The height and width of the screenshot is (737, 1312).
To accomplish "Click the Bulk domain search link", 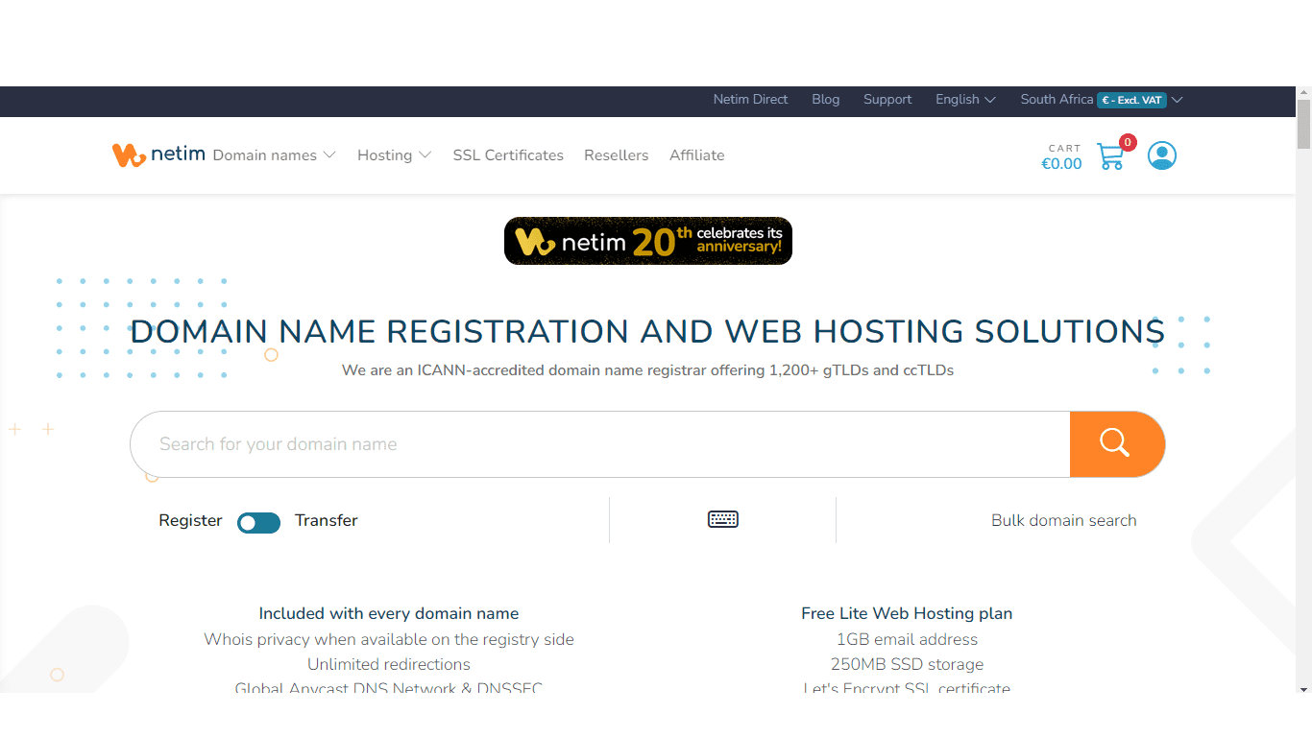I will click(x=1064, y=520).
